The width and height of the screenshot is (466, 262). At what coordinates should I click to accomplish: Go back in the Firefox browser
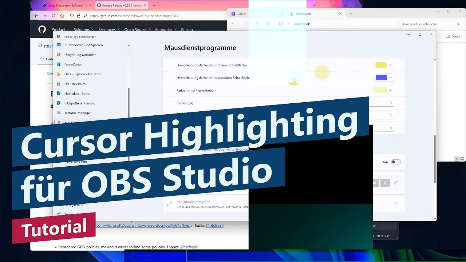pos(36,16)
